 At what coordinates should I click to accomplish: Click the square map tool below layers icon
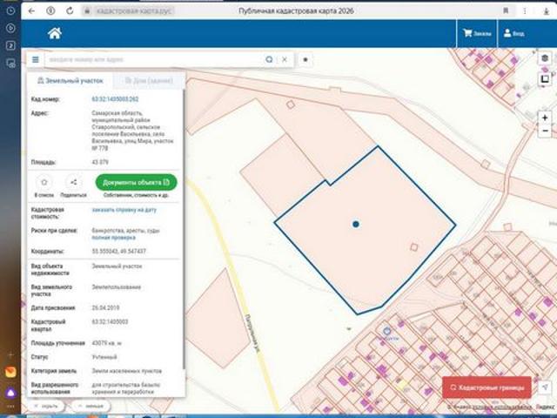545,78
